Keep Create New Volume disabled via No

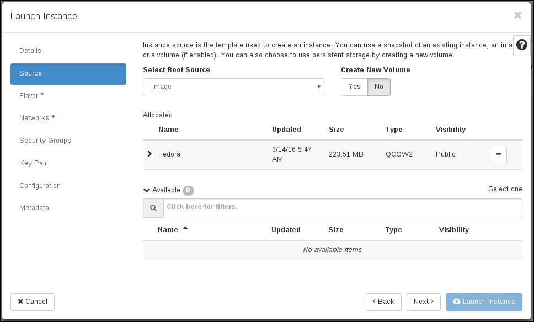379,87
